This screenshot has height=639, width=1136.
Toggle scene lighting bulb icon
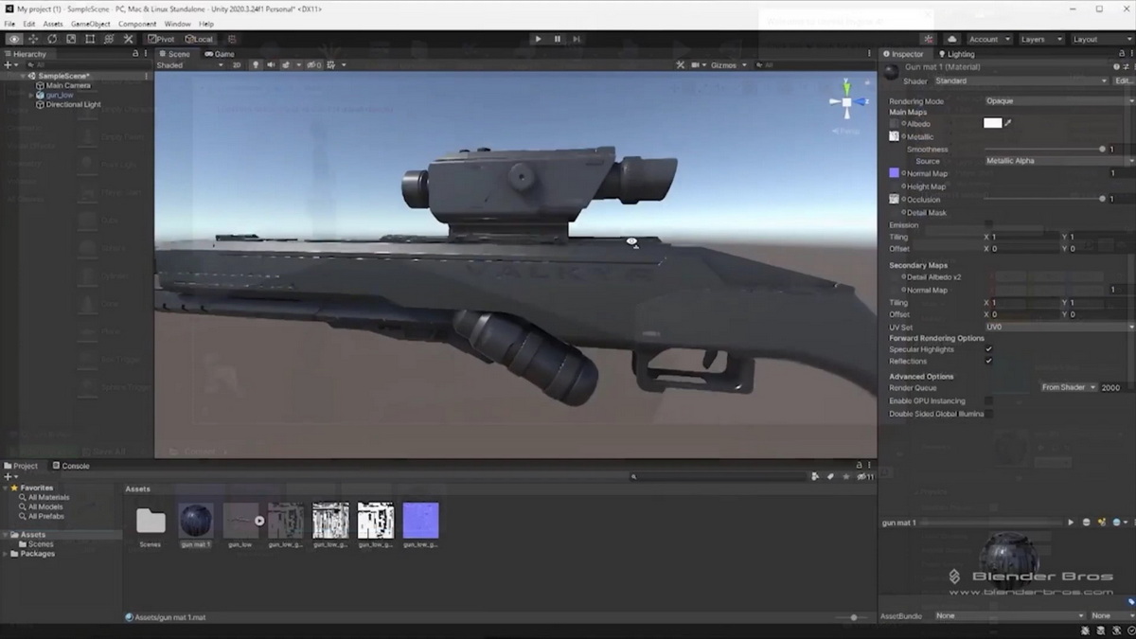tap(257, 65)
